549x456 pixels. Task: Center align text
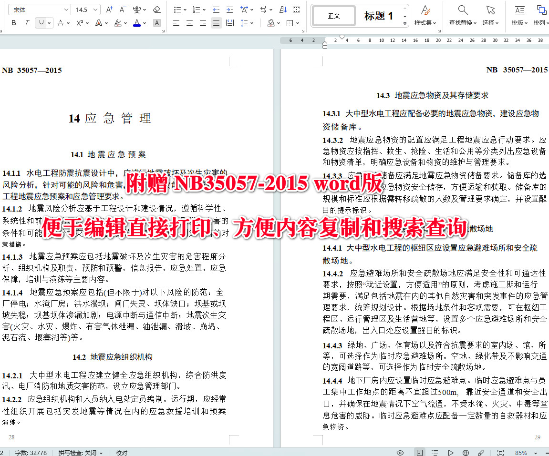(x=189, y=23)
